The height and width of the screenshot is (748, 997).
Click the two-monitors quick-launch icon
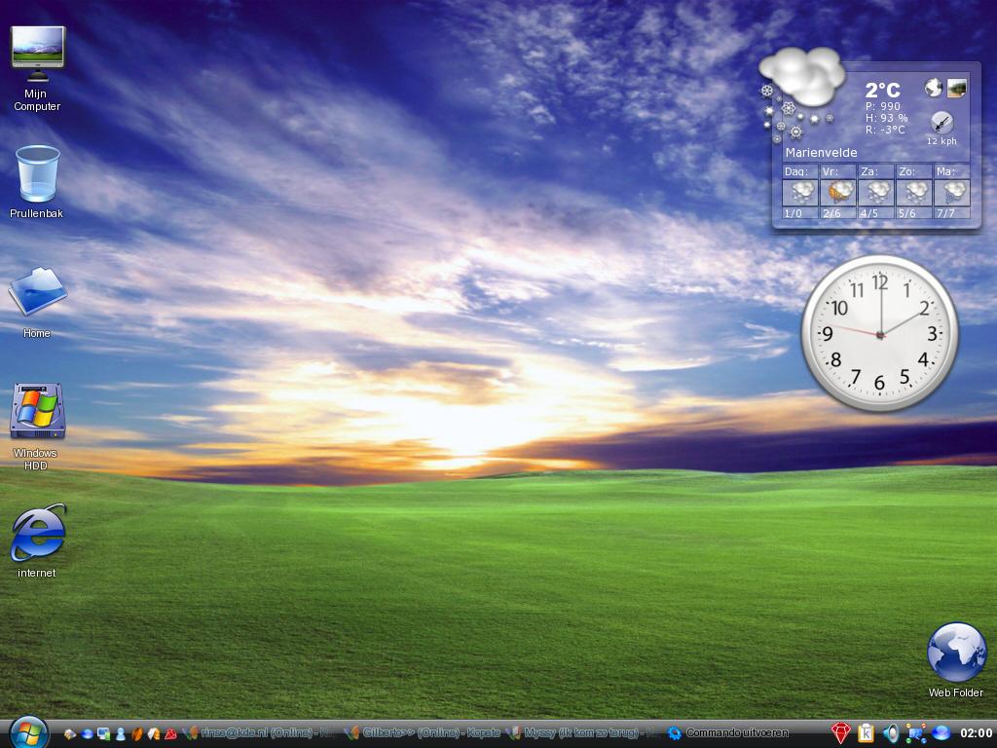[103, 734]
